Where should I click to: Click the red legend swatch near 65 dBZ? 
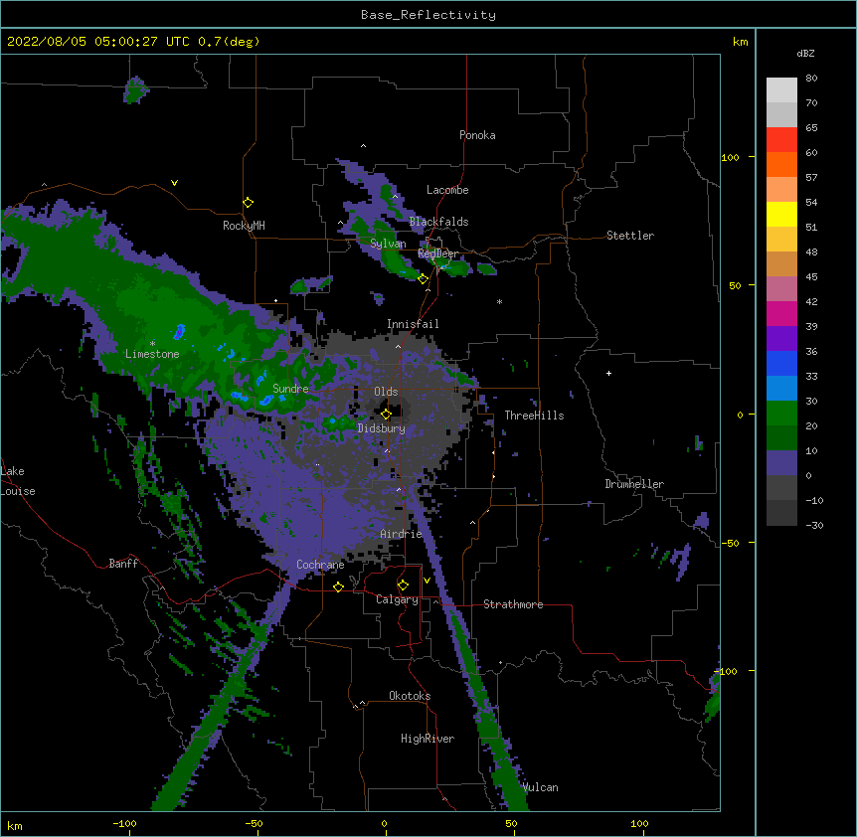tap(781, 139)
